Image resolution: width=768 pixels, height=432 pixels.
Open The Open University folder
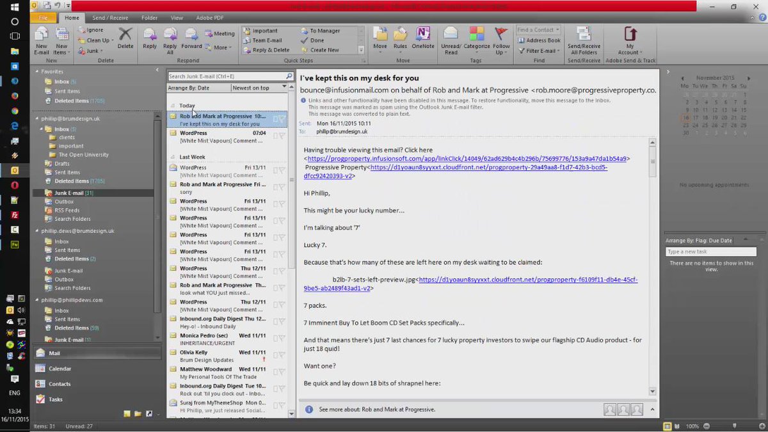click(x=83, y=155)
